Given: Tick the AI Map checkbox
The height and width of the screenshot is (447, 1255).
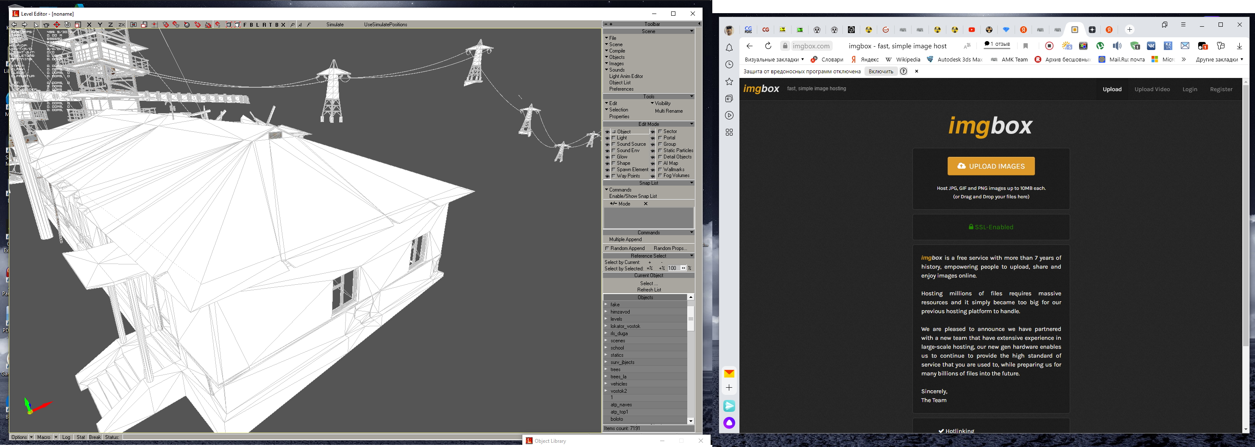Looking at the screenshot, I should pos(660,163).
